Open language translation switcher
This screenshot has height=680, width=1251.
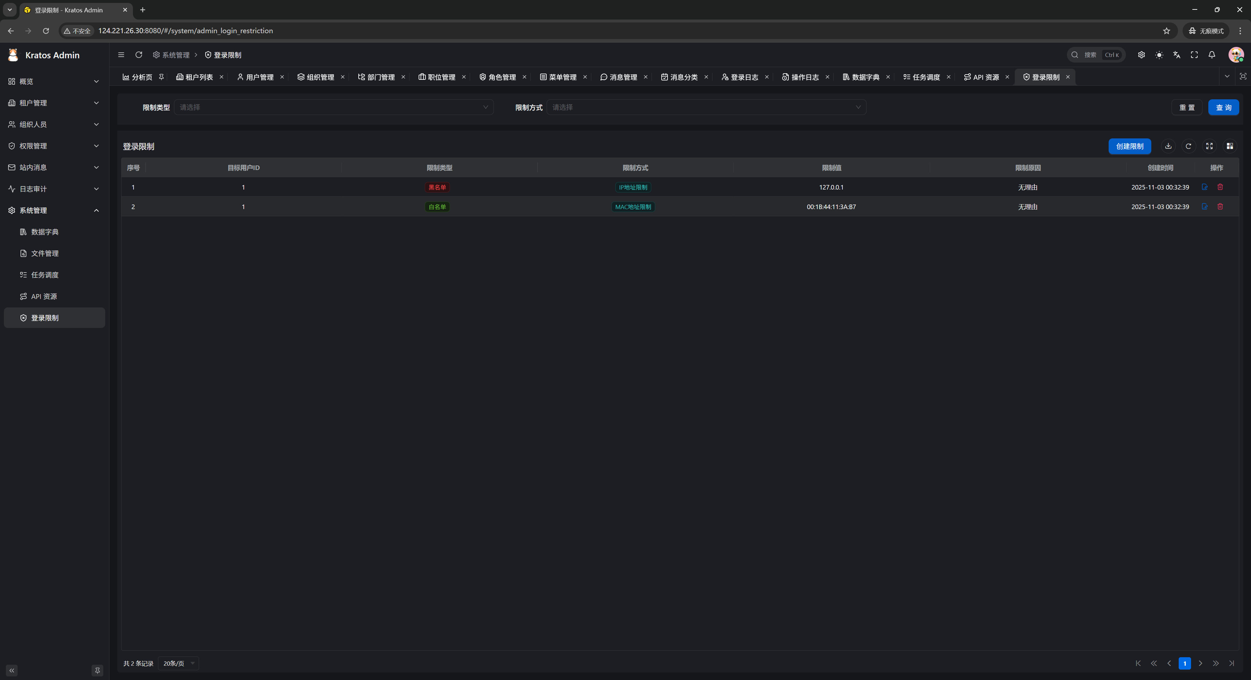point(1176,55)
